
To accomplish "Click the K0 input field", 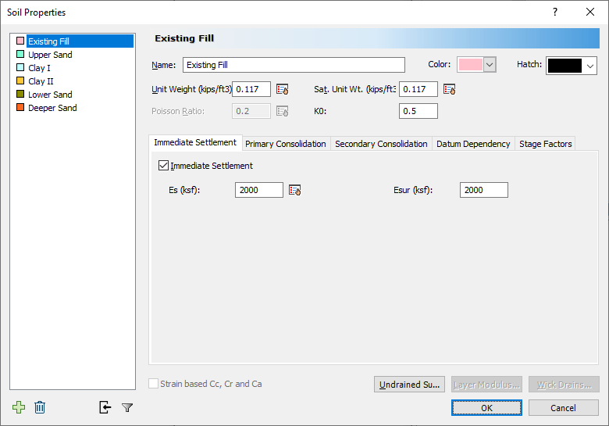I will click(x=418, y=111).
